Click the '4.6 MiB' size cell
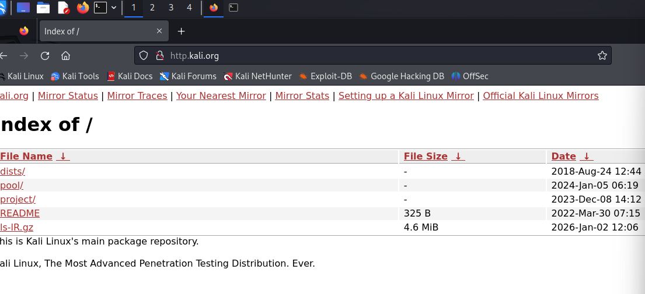645x294 pixels. tap(421, 228)
